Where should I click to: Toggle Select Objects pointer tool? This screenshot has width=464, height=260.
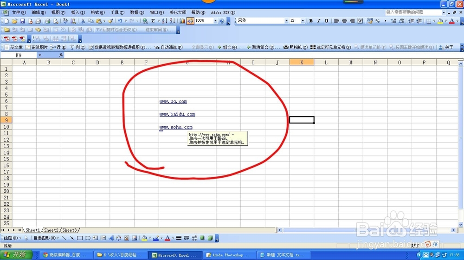[x=26, y=238]
